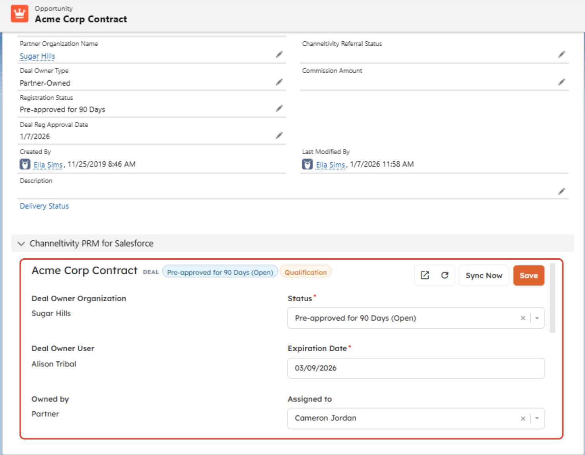
Task: Edit Partner Organization Name pencil icon
Action: (280, 54)
